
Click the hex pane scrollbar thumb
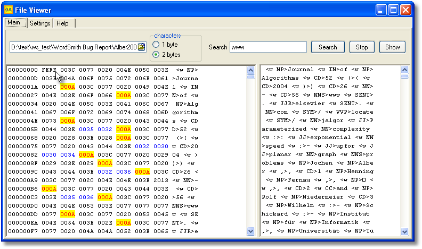click(x=250, y=77)
